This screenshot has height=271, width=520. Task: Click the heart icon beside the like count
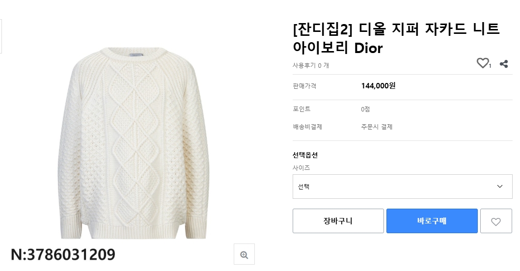pyautogui.click(x=483, y=63)
